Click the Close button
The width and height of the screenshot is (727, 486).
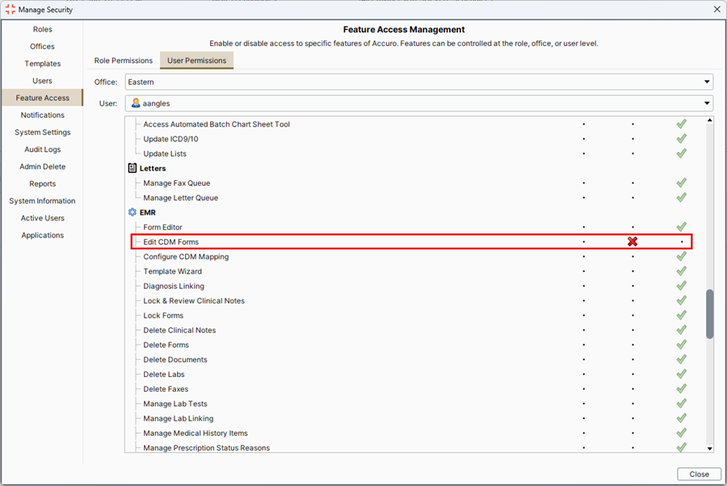coord(699,474)
